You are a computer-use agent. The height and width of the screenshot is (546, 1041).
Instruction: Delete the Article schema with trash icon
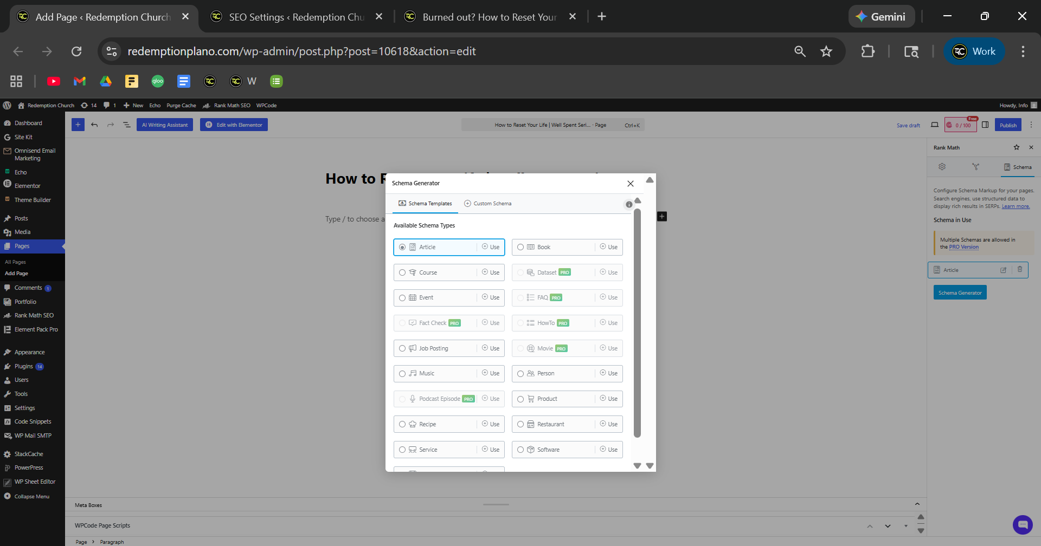click(x=1019, y=270)
